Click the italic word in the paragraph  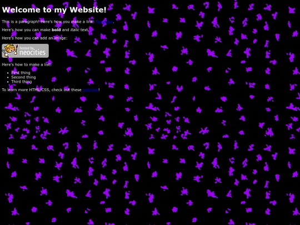tap(75, 30)
